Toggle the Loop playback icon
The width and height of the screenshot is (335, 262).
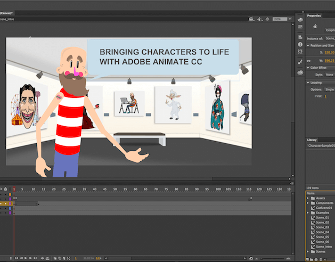click(x=47, y=258)
